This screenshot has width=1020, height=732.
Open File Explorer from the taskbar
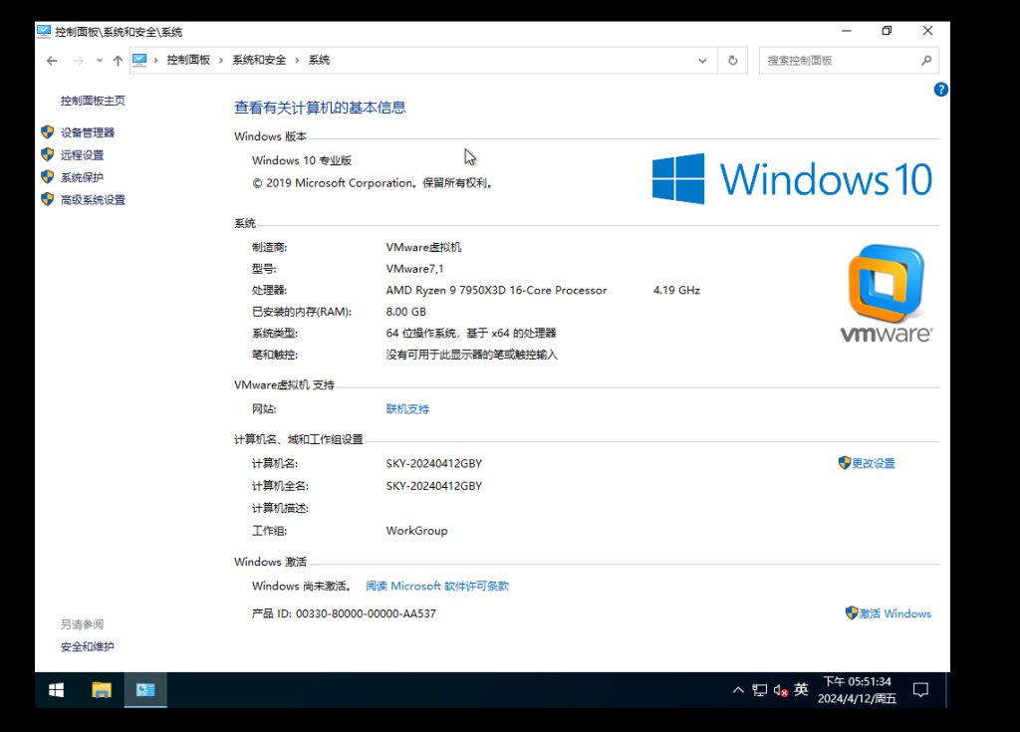click(101, 689)
